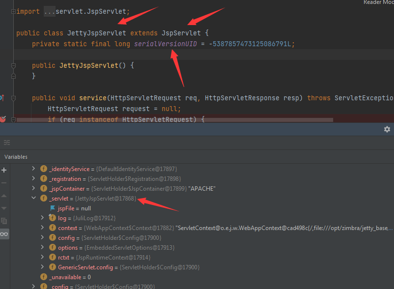Expand the _identityService variable
The height and width of the screenshot is (289, 394).
coord(33,169)
